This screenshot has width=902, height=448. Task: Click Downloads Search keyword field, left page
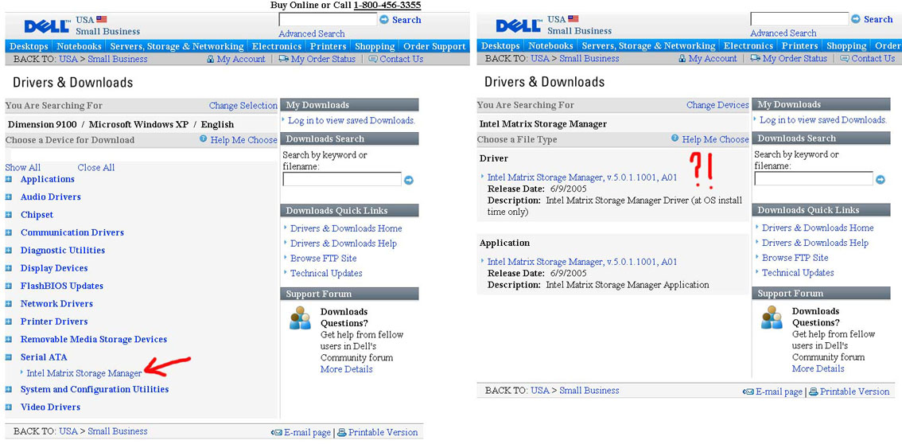tap(342, 179)
